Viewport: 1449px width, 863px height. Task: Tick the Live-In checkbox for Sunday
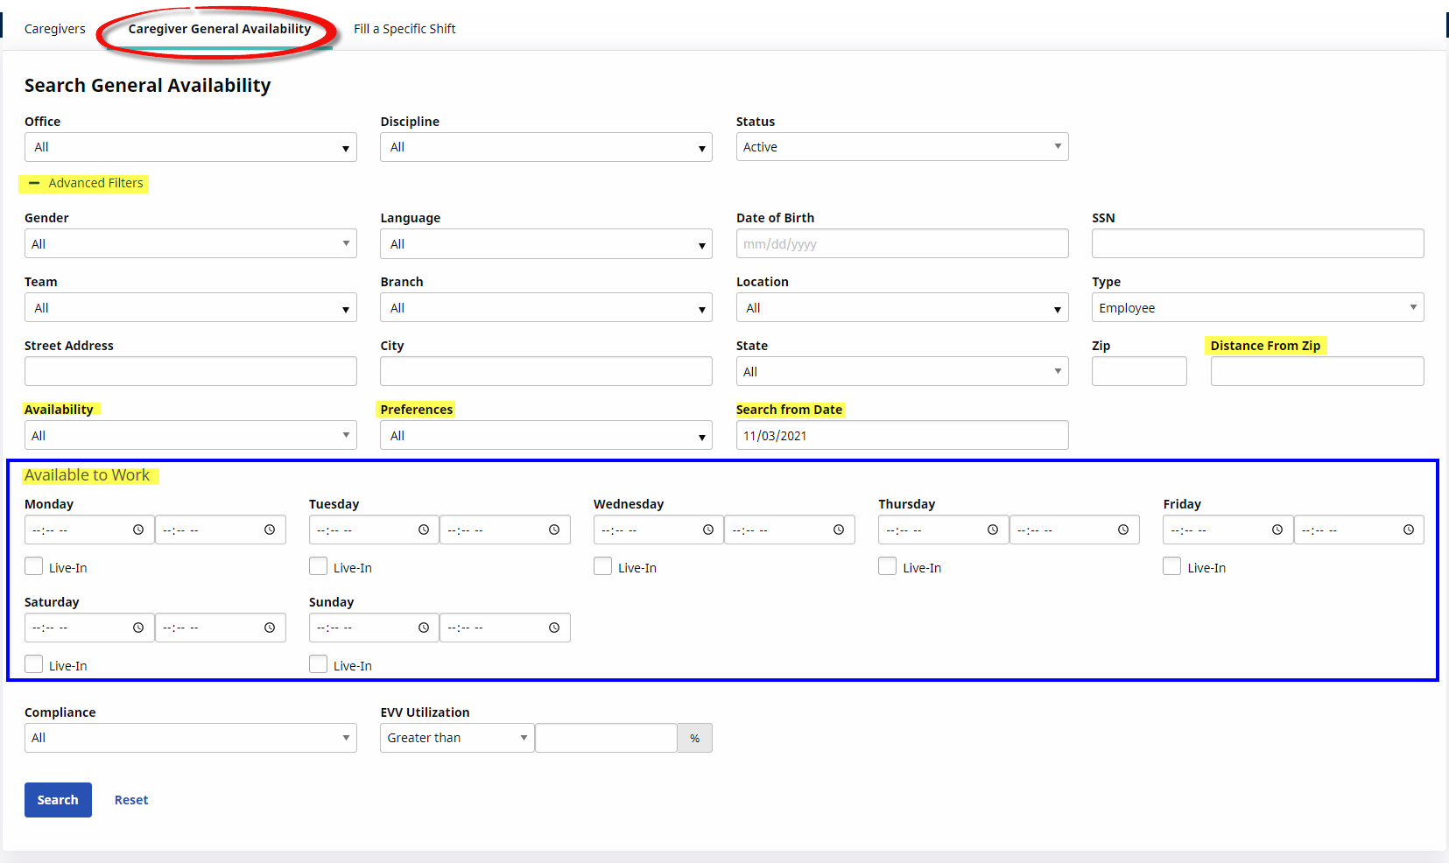pyautogui.click(x=319, y=664)
